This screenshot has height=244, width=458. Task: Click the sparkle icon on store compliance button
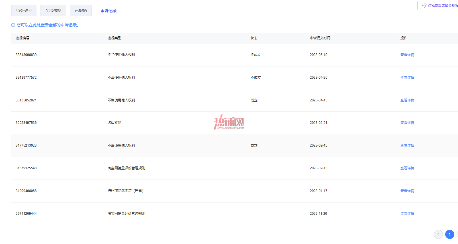(424, 5)
